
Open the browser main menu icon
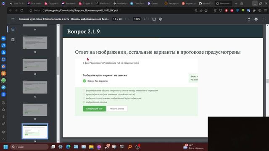(265, 10)
